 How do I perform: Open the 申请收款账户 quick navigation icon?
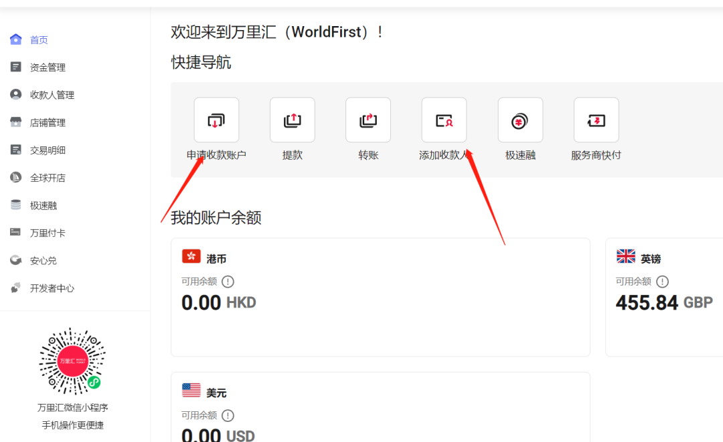216,120
